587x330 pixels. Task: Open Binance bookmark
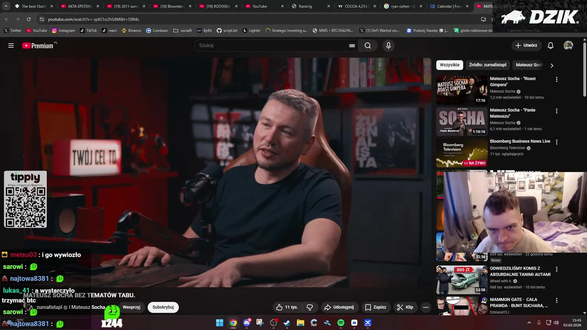131,31
